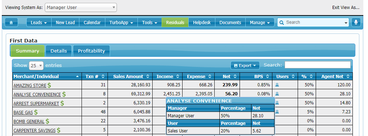Click the Exit View As link

click(x=346, y=8)
